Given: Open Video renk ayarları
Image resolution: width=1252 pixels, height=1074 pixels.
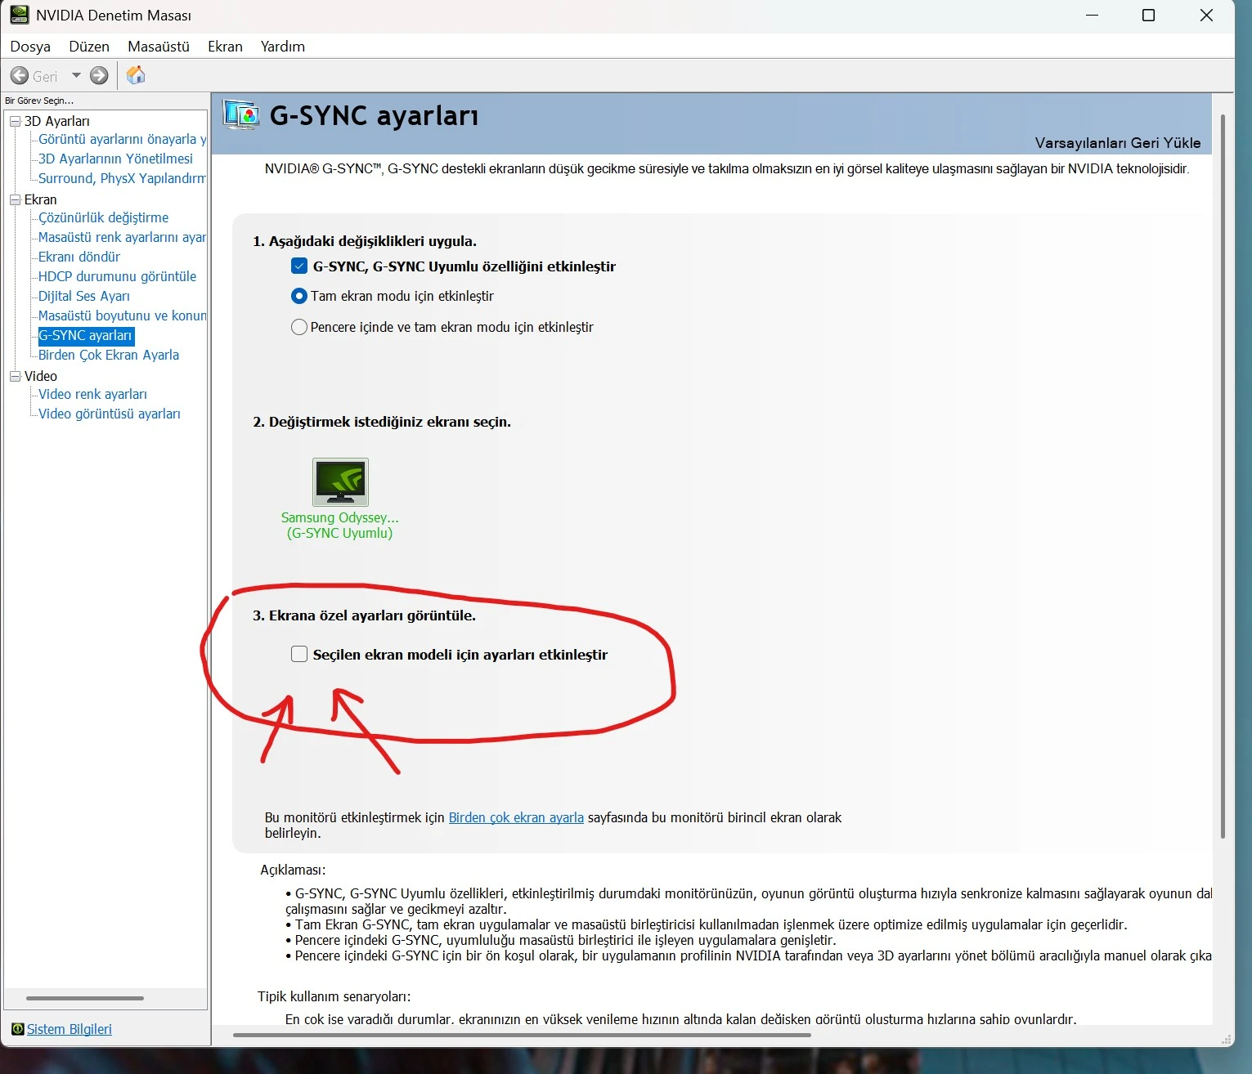Looking at the screenshot, I should coord(92,394).
